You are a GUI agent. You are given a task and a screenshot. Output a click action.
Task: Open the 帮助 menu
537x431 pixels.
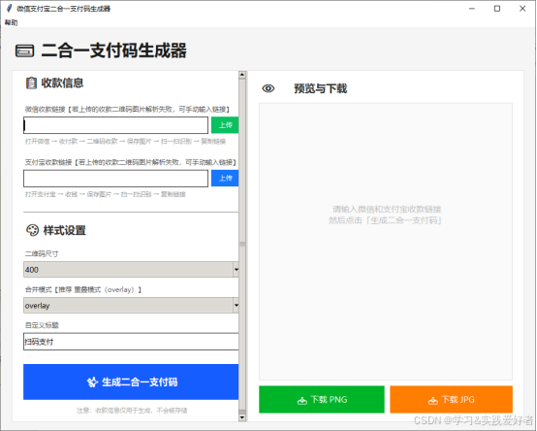[x=11, y=22]
